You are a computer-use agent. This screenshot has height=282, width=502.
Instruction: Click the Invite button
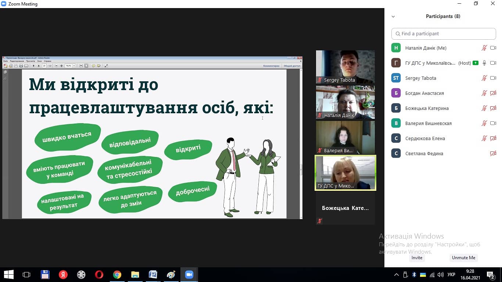pyautogui.click(x=417, y=258)
